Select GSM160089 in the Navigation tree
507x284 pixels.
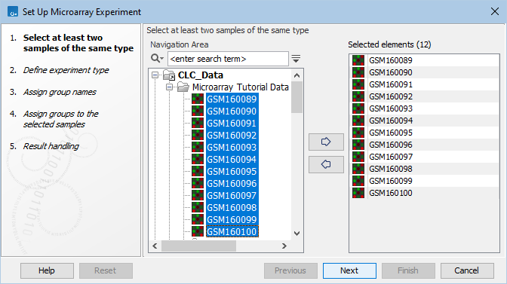[x=232, y=99]
